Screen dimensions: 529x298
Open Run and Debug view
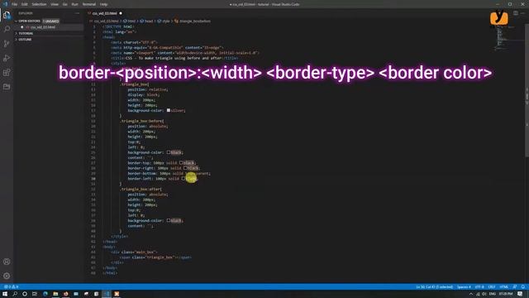[7, 58]
